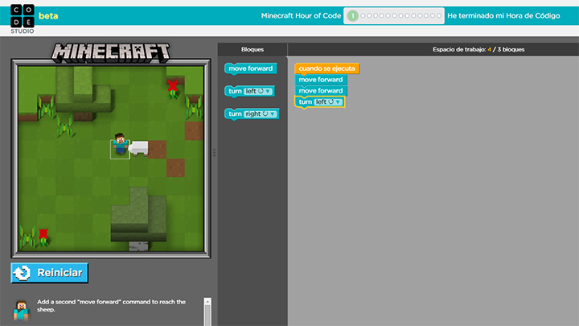The width and height of the screenshot is (579, 326).
Task: Select the first workspace move forward block
Action: (x=320, y=80)
